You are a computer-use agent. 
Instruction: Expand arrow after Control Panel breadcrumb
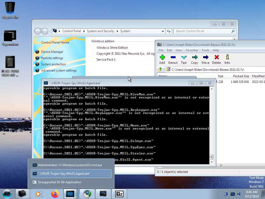tap(84, 31)
